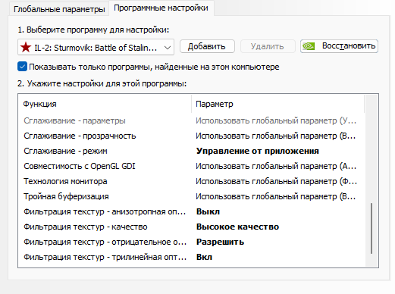Open the Разрешить value
The width and height of the screenshot is (395, 294).
tap(220, 242)
